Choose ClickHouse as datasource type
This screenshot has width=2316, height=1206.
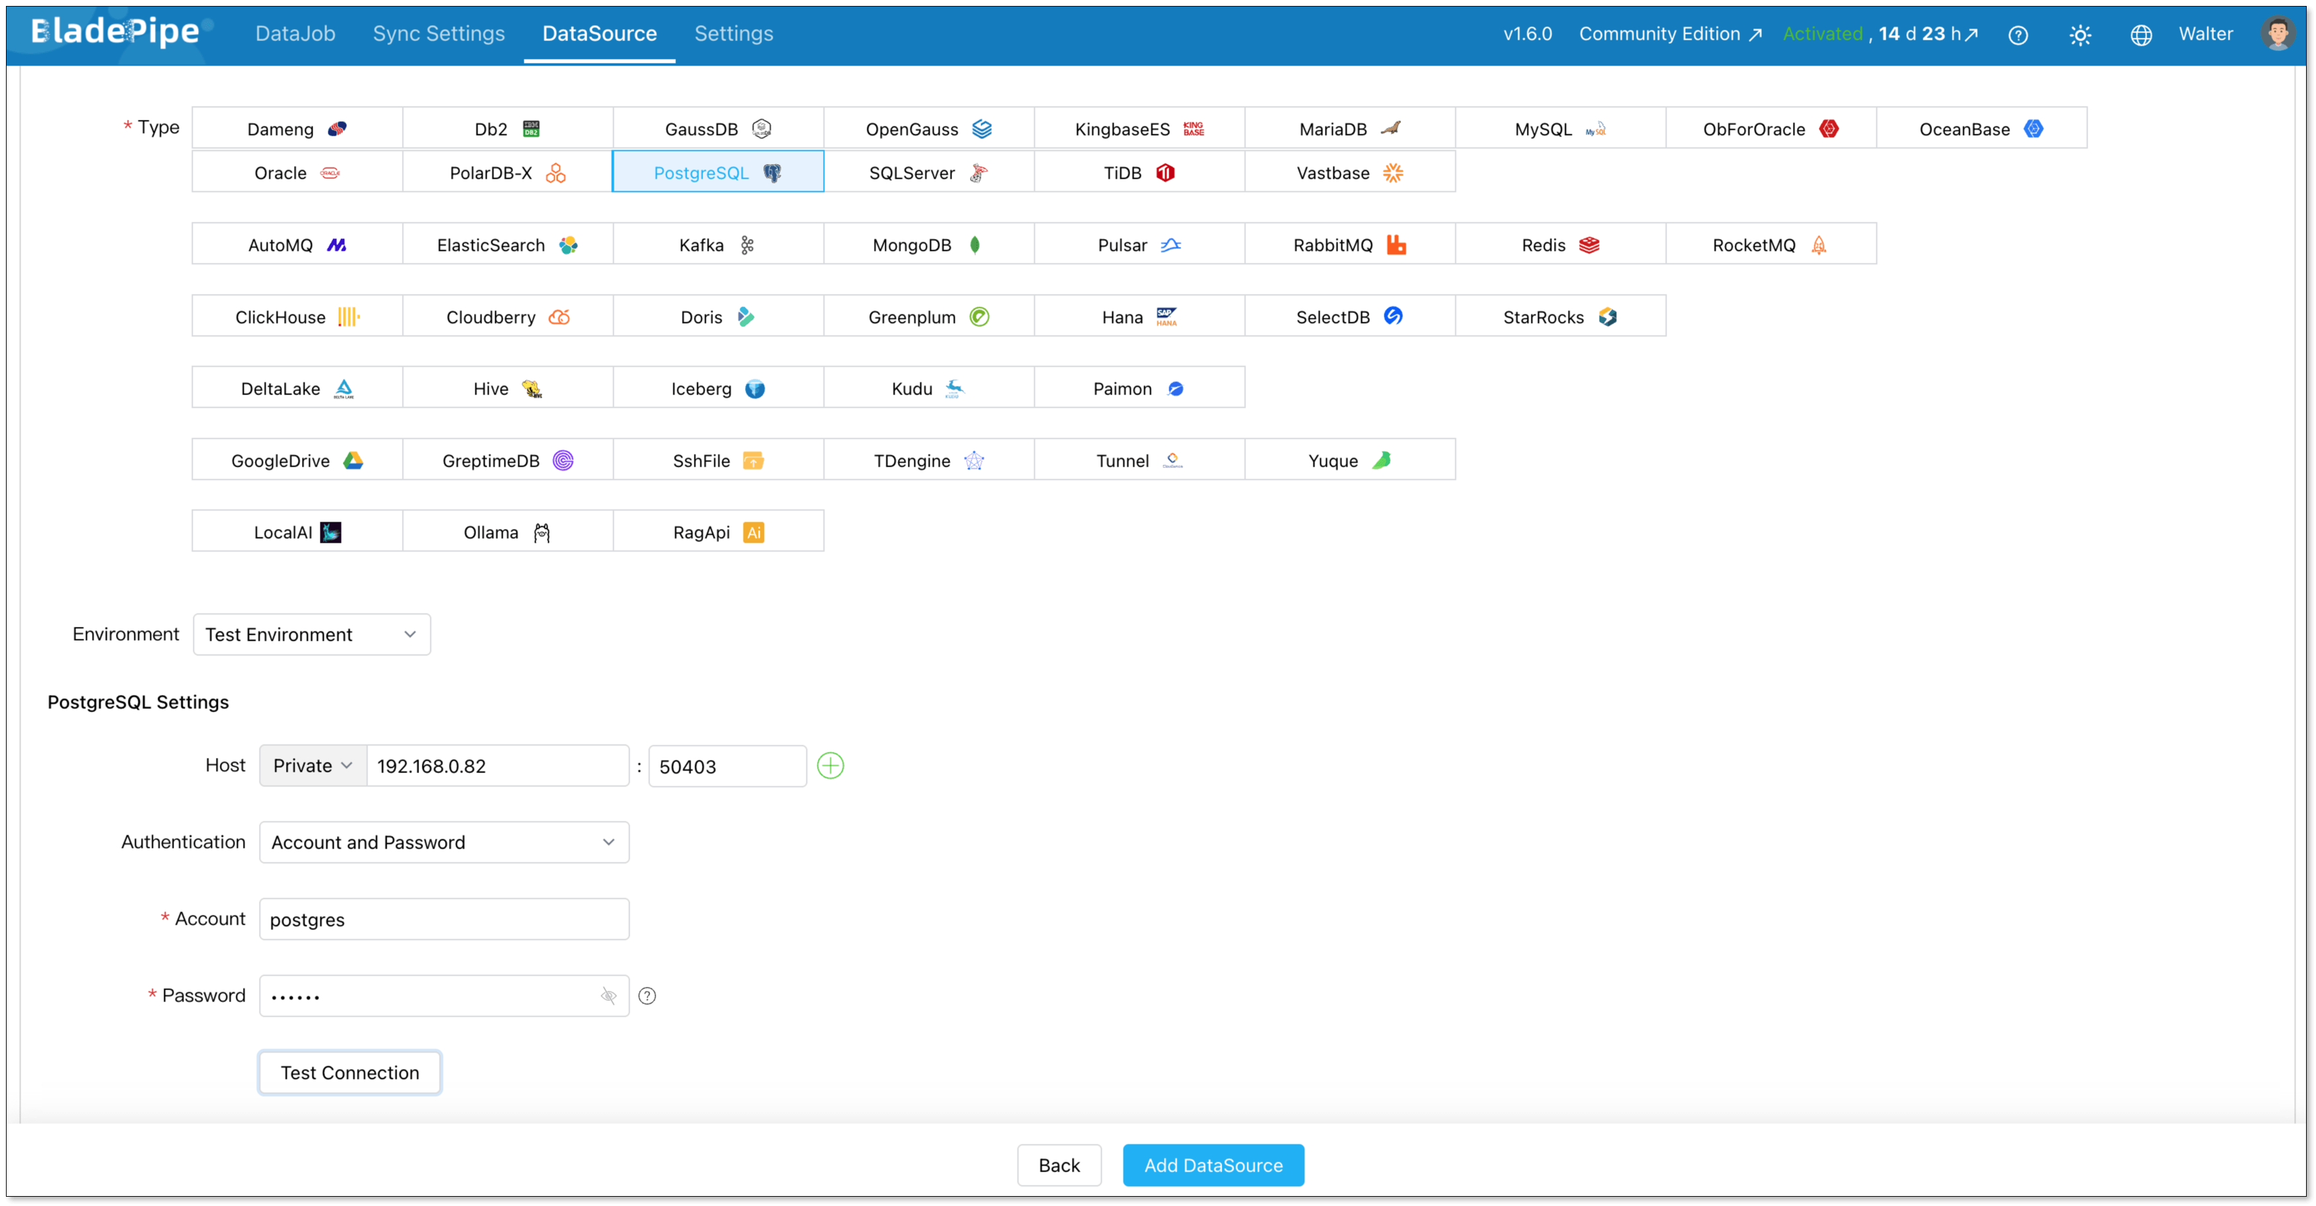click(297, 316)
